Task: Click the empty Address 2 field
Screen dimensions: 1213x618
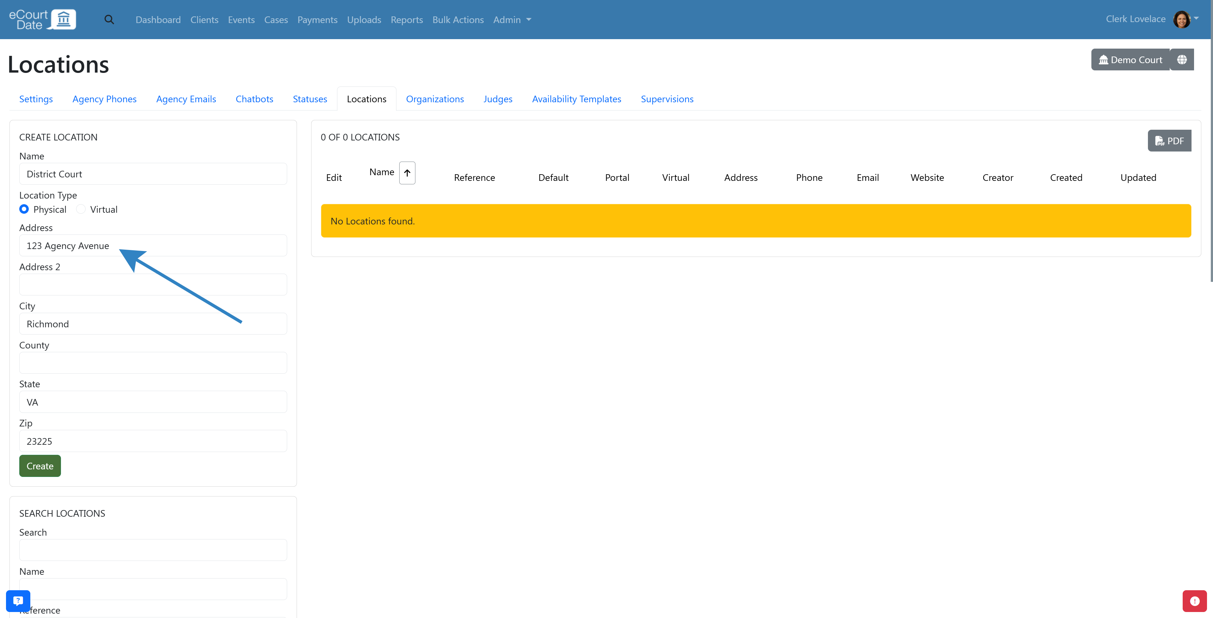Action: pos(153,285)
